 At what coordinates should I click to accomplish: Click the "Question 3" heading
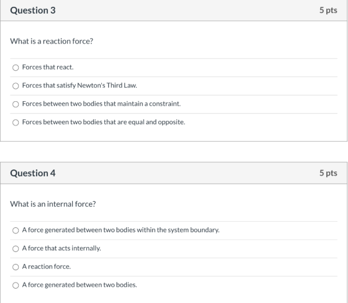click(x=33, y=11)
